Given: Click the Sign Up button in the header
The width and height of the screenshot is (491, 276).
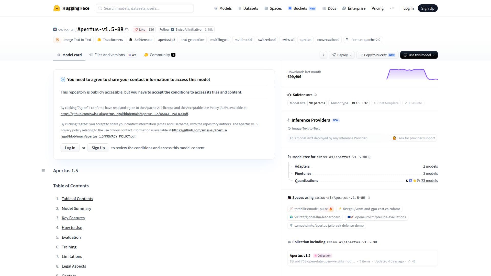Looking at the screenshot, I should point(428,8).
